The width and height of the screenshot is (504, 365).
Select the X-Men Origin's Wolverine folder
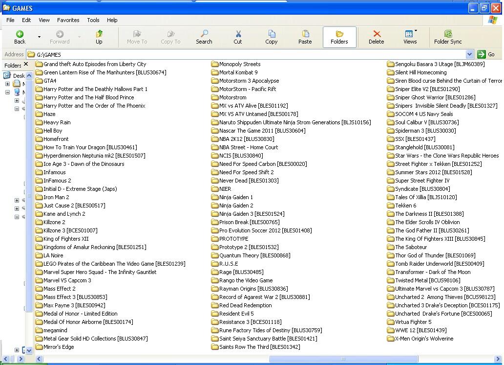[x=420, y=339]
